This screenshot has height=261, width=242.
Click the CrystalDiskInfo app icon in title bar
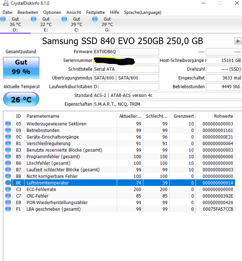click(6, 3)
